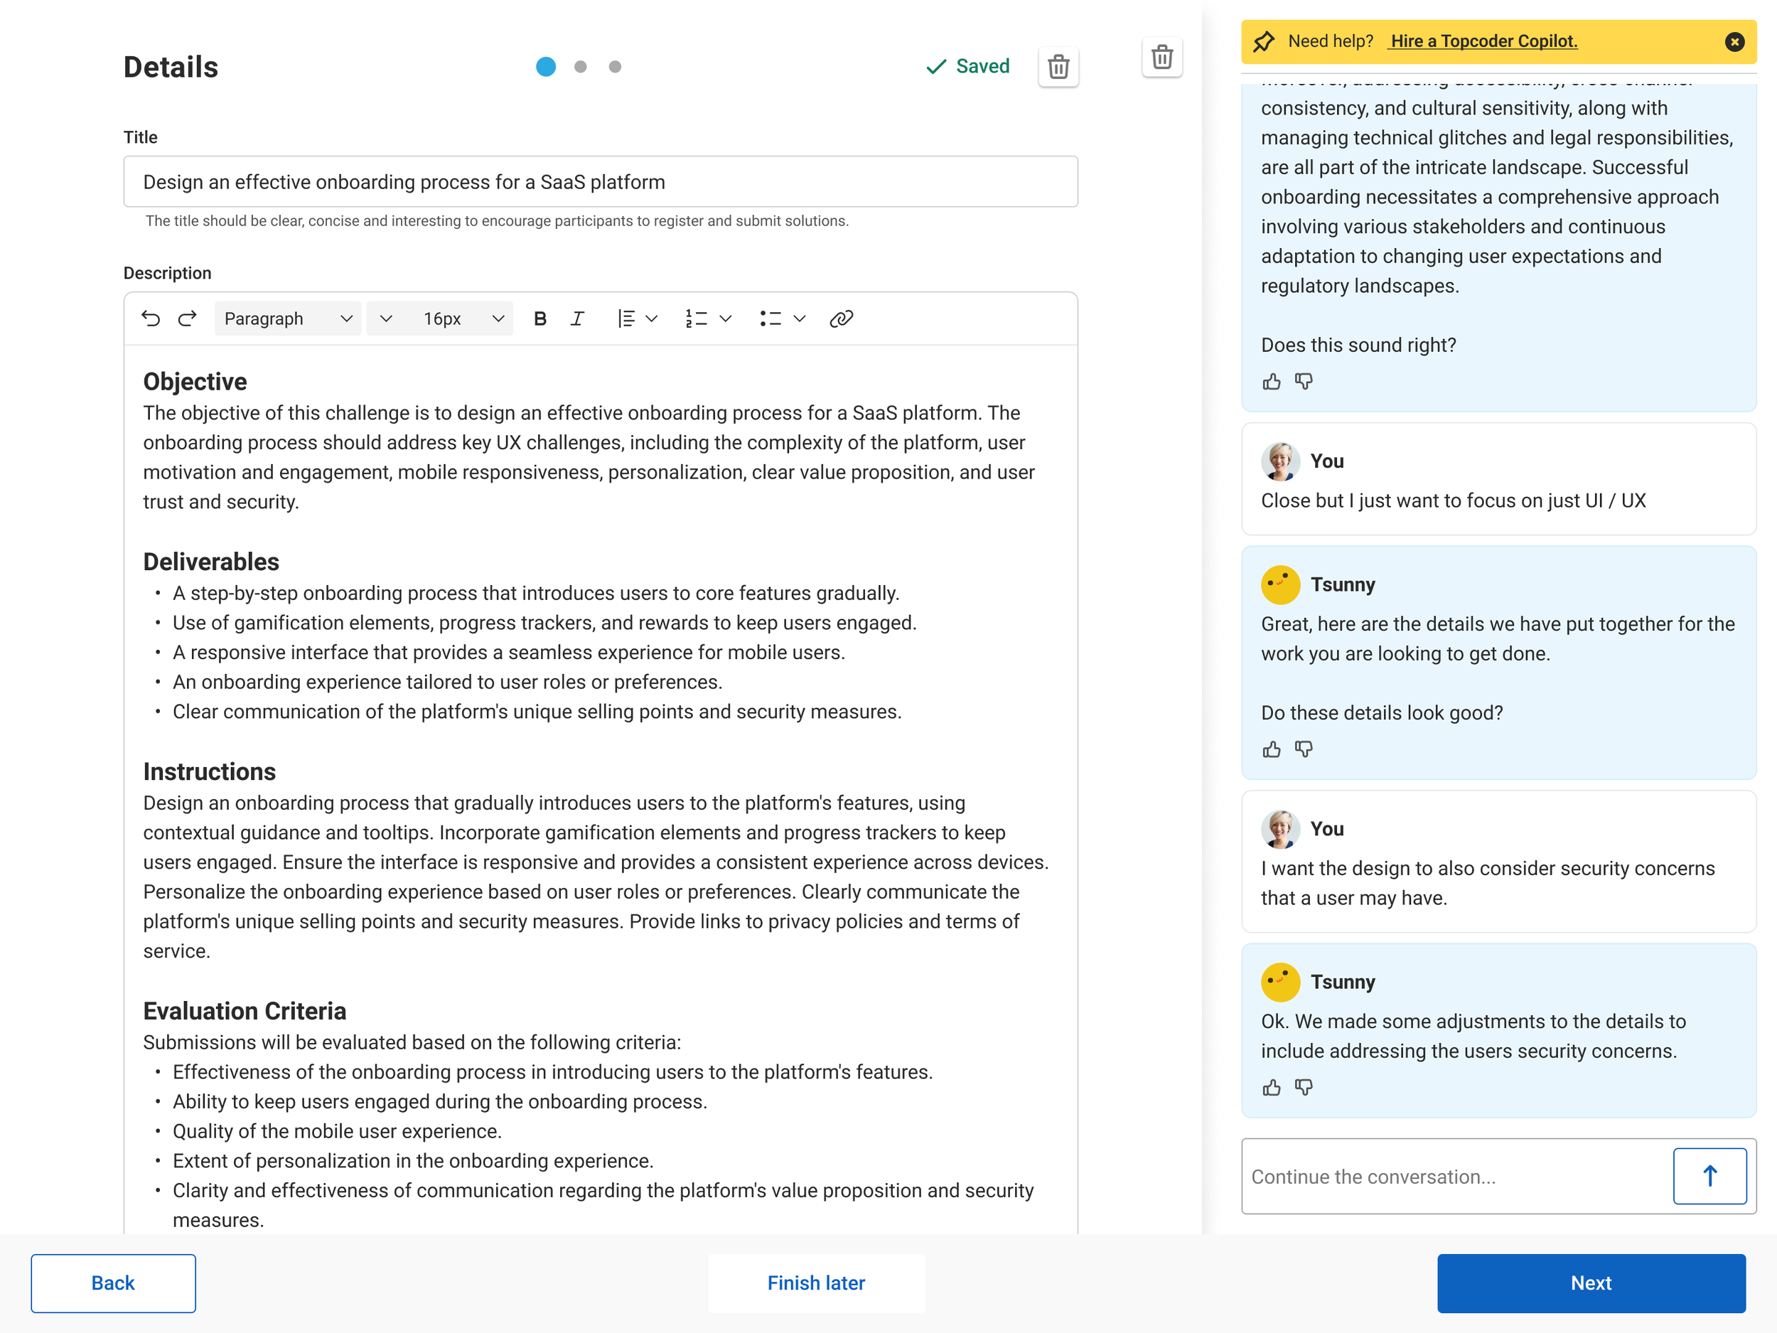The image size is (1777, 1333).
Task: Toggle italic formatting
Action: (x=576, y=318)
